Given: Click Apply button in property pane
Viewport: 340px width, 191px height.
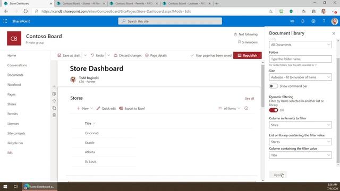Looking at the screenshot, I should [278, 175].
